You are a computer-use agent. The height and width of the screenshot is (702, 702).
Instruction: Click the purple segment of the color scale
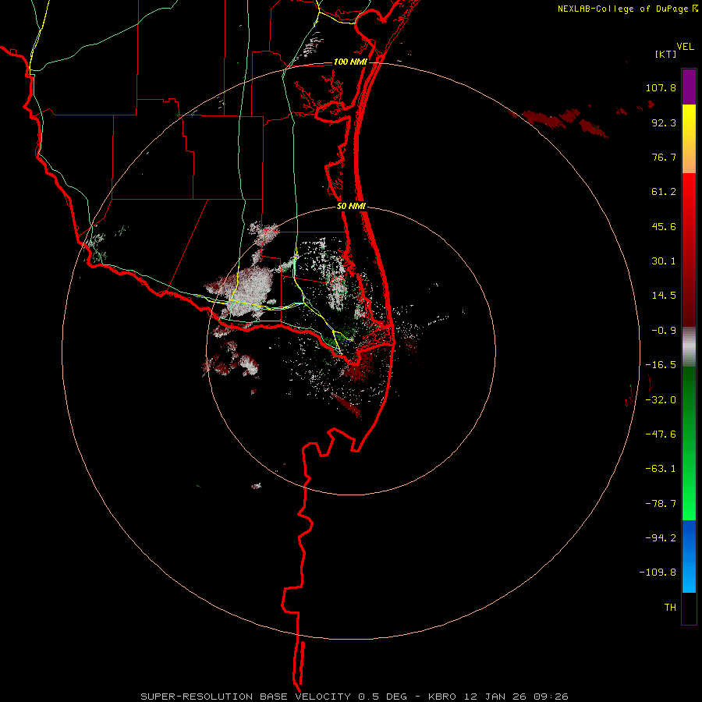point(689,87)
